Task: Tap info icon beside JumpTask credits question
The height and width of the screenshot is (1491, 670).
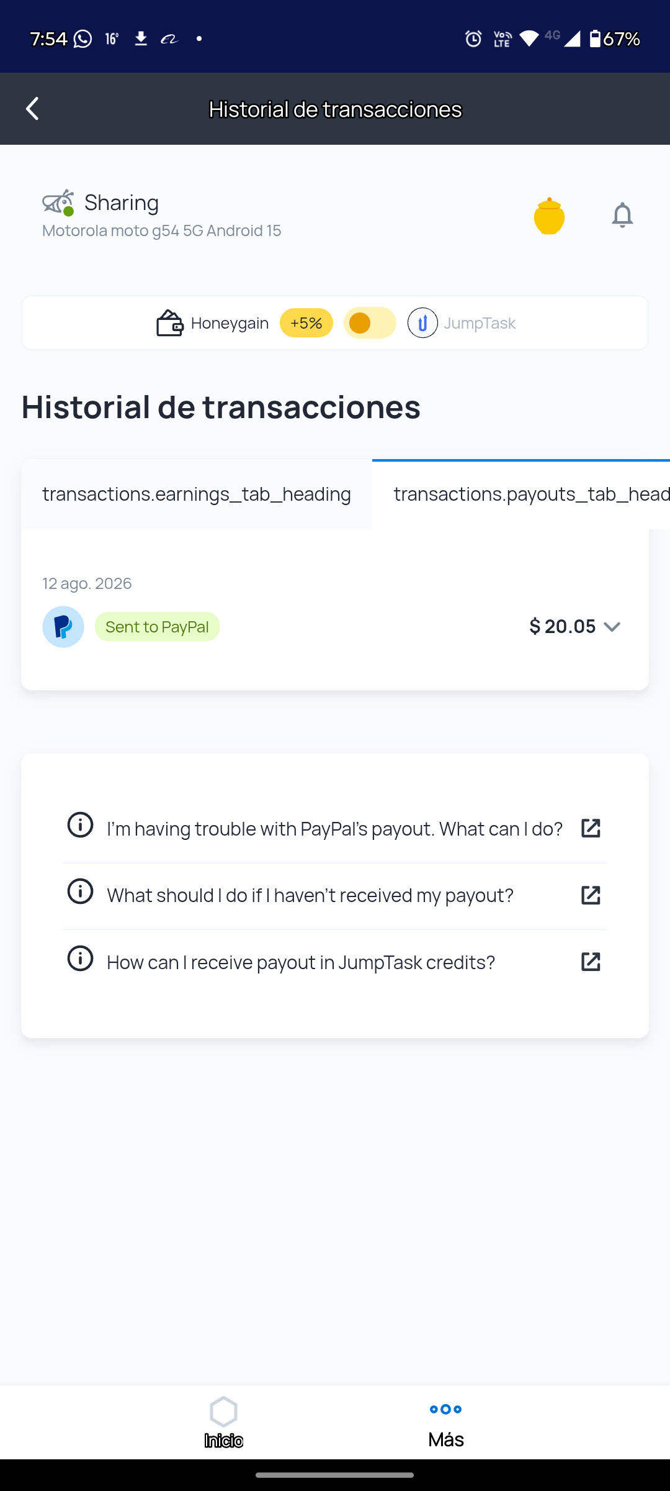Action: click(x=80, y=959)
